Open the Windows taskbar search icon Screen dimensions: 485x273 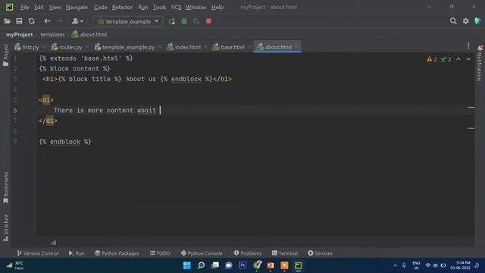coord(201,265)
